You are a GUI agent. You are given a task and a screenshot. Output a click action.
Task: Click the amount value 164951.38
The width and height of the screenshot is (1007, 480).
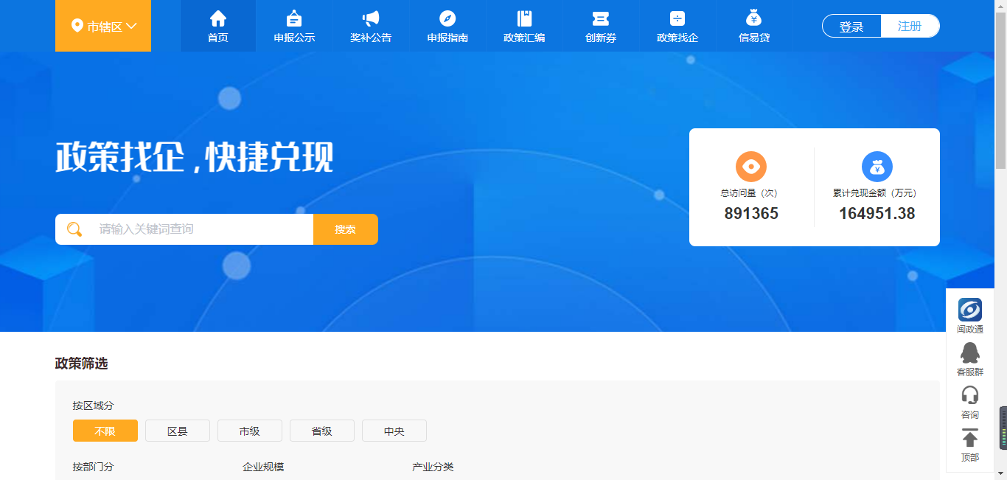coord(877,214)
